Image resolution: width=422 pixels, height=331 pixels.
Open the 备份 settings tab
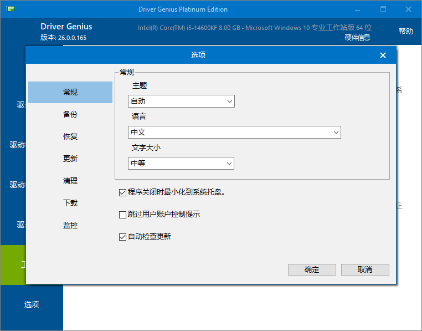click(70, 114)
